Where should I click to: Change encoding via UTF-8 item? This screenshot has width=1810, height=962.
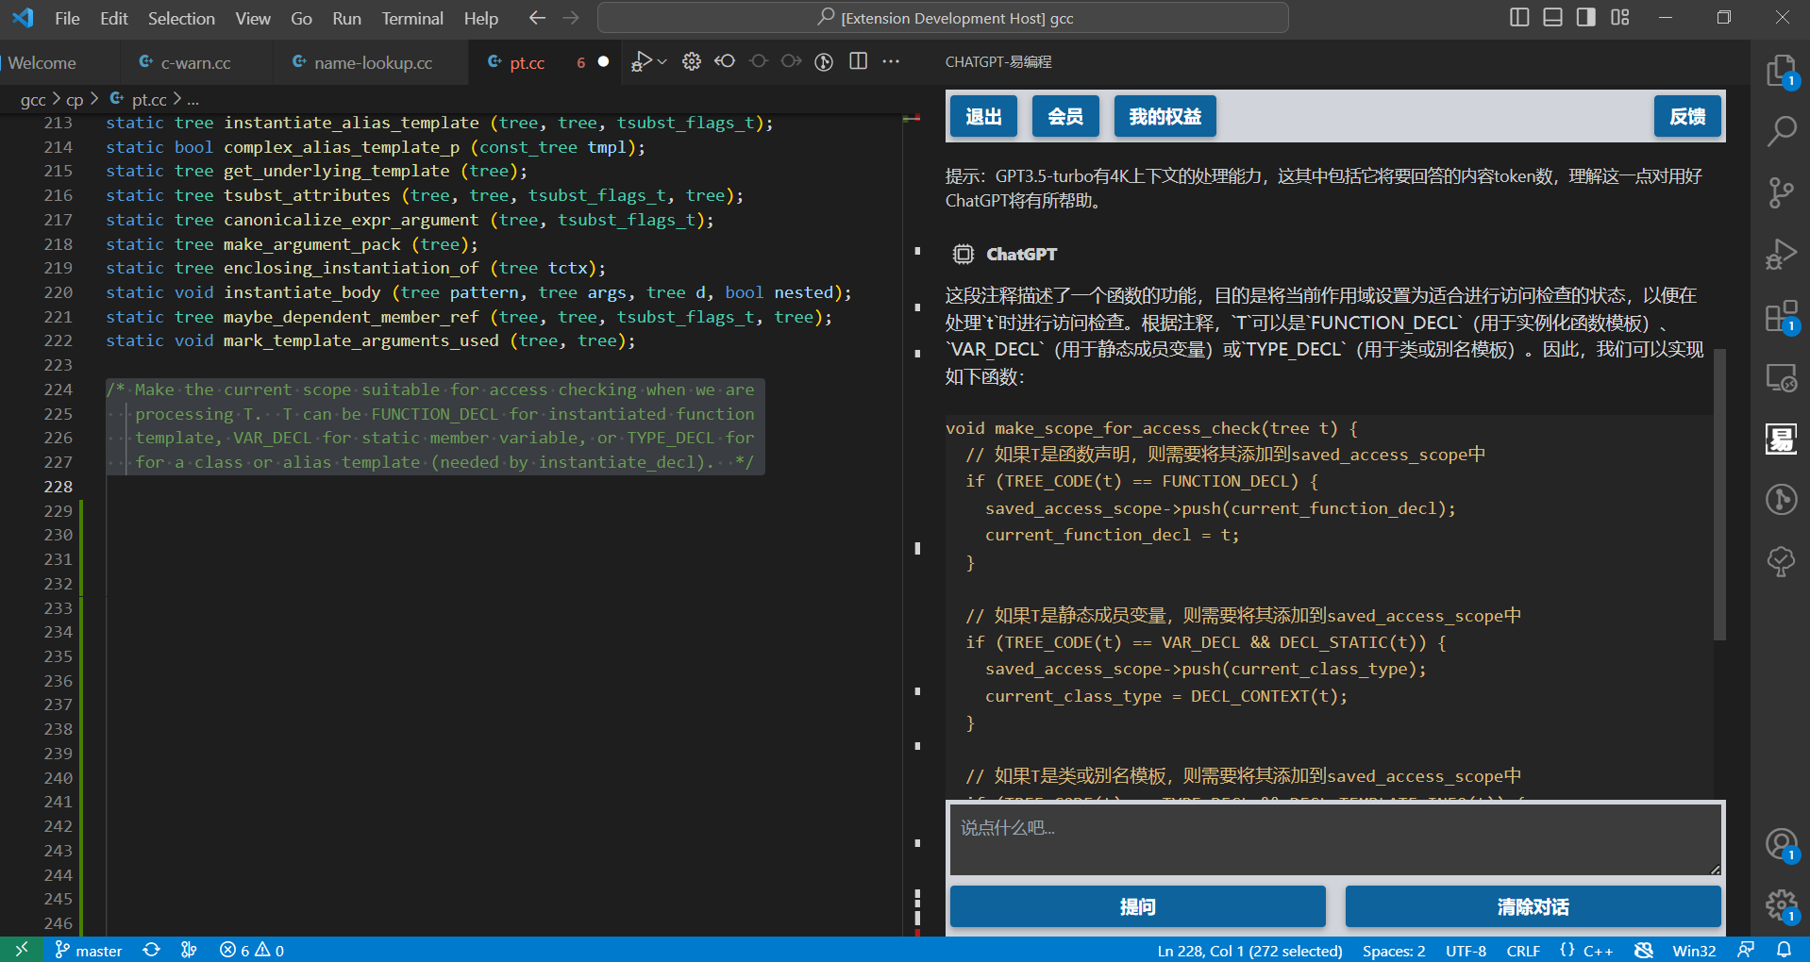pos(1466,951)
